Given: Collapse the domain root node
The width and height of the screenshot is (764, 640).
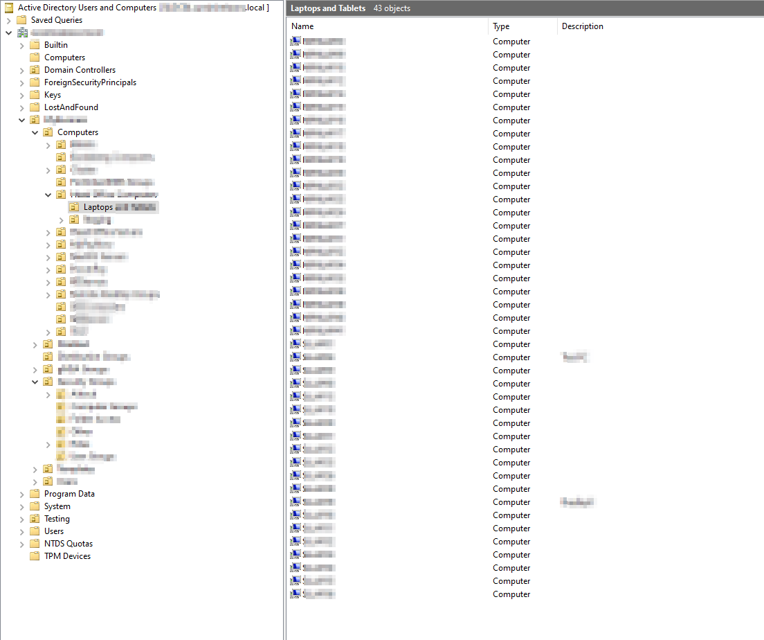Looking at the screenshot, I should (9, 33).
